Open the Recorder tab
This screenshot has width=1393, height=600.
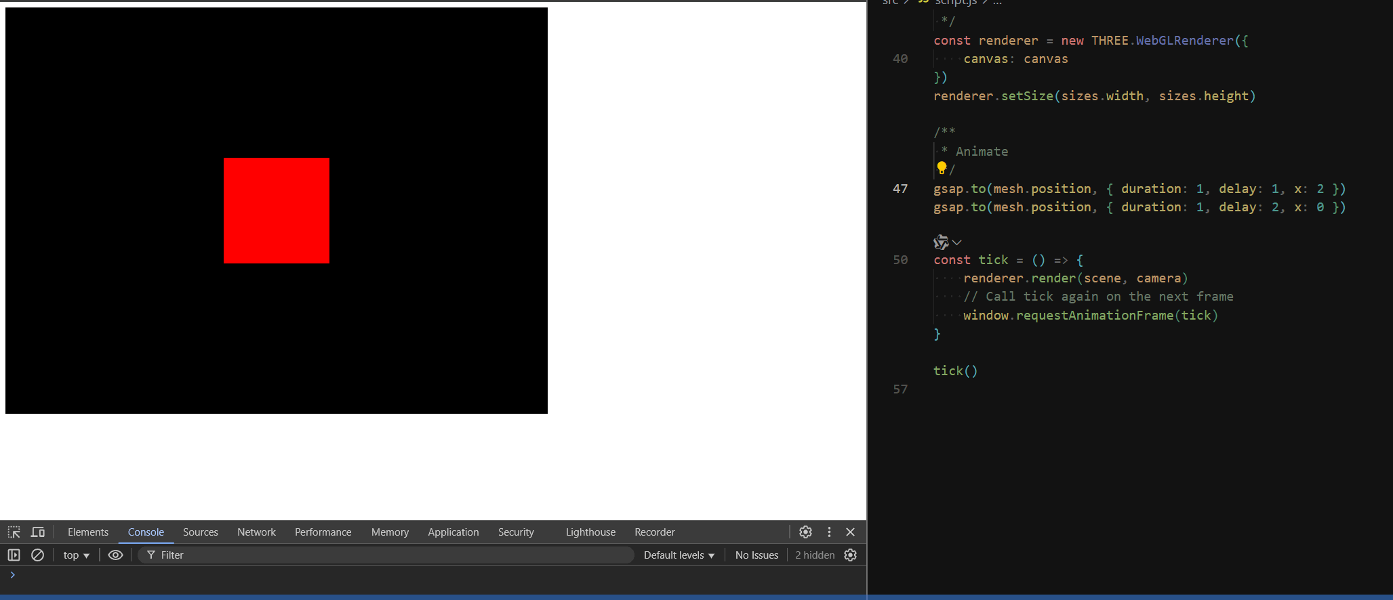point(655,532)
